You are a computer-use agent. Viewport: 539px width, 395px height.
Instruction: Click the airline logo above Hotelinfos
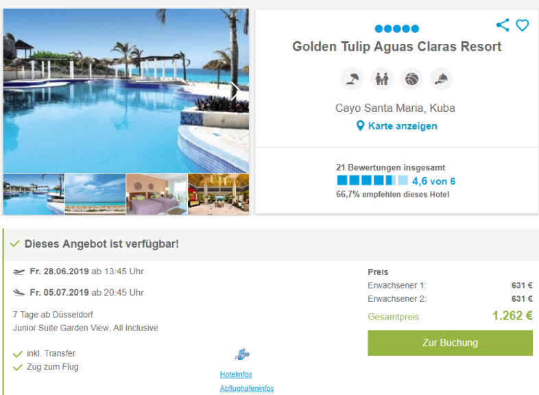pyautogui.click(x=242, y=354)
